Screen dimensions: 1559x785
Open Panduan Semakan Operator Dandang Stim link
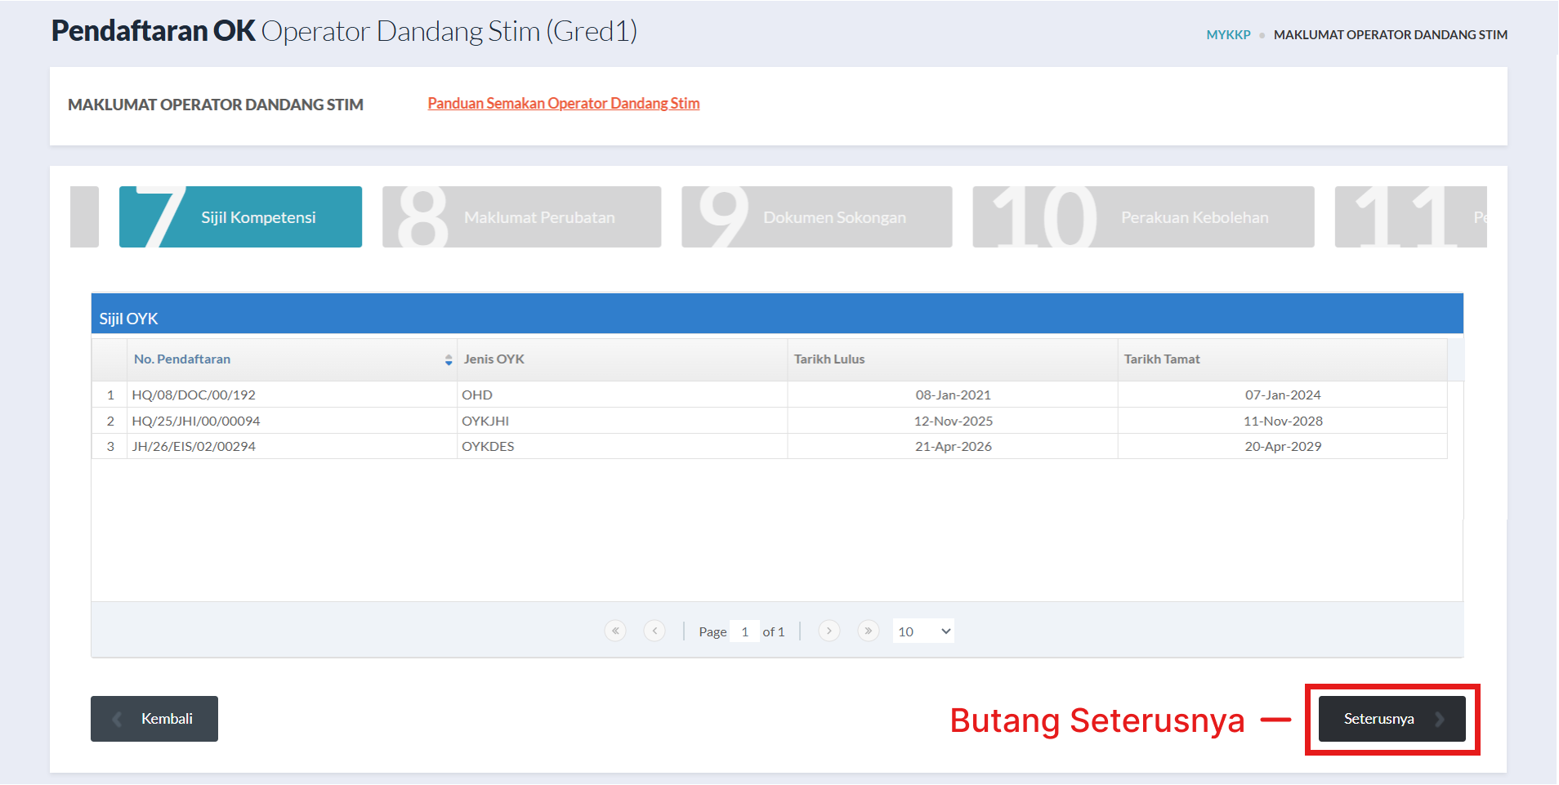click(x=563, y=104)
